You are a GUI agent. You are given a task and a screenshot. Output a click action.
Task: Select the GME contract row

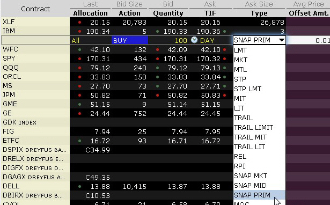[x=35, y=104]
